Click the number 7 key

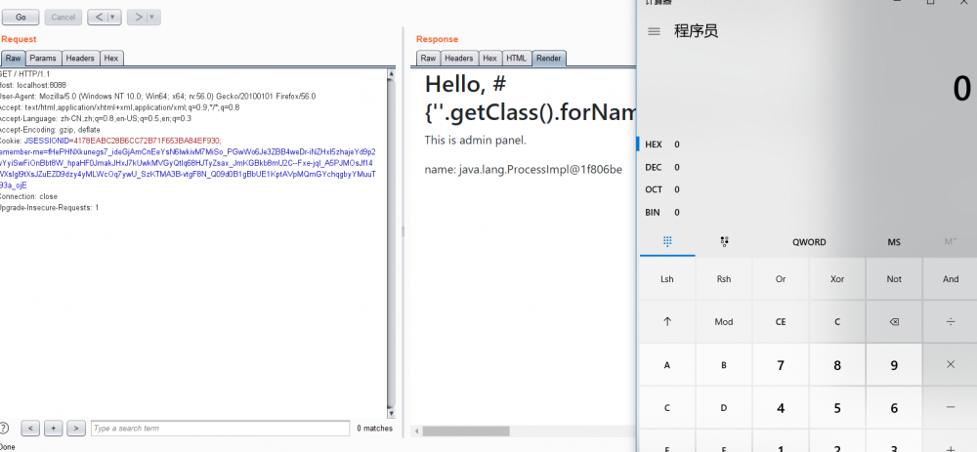point(781,365)
